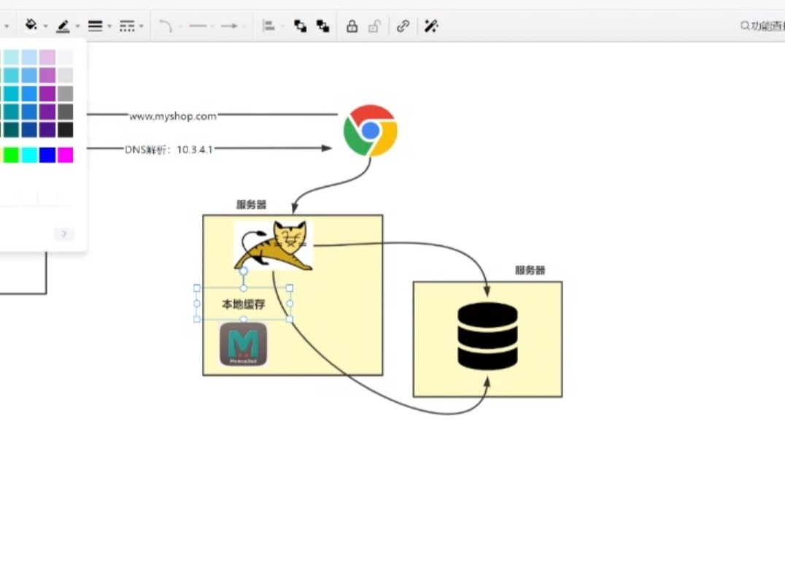Click the 本地缓存 text box
The image size is (785, 570).
244,304
